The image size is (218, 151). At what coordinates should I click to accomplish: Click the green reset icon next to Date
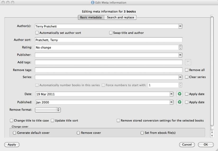[x=179, y=94]
